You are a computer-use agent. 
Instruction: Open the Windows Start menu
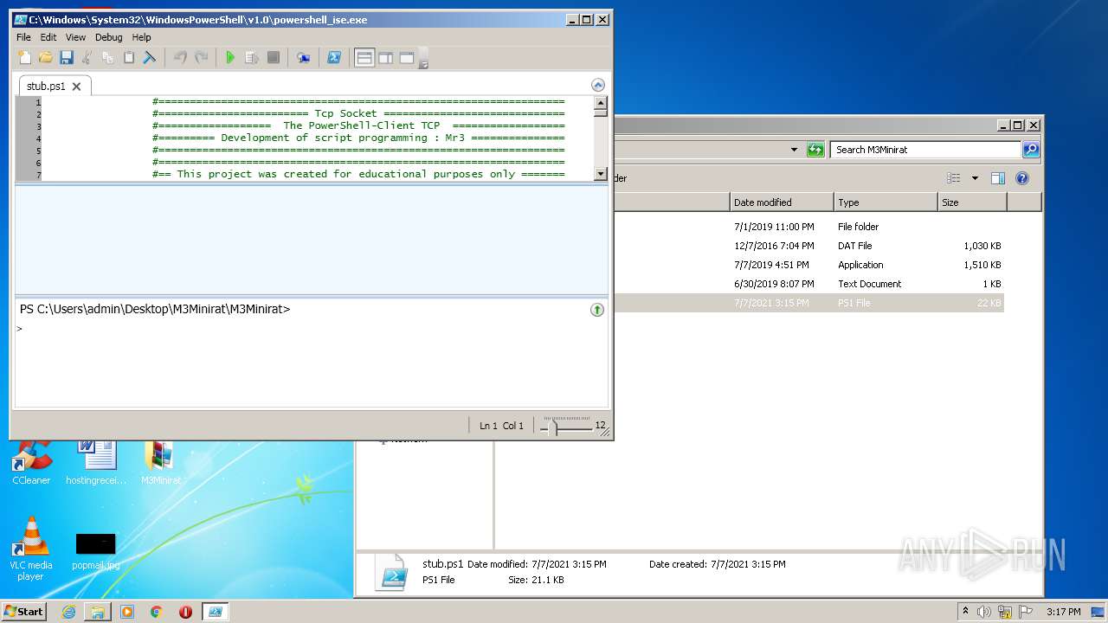pos(24,611)
